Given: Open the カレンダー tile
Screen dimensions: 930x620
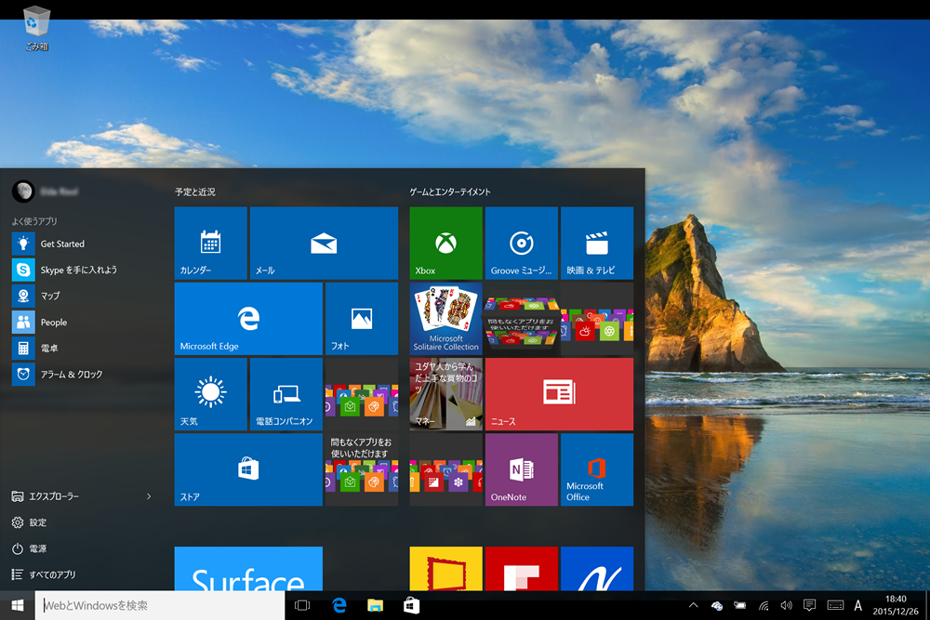Looking at the screenshot, I should click(210, 243).
